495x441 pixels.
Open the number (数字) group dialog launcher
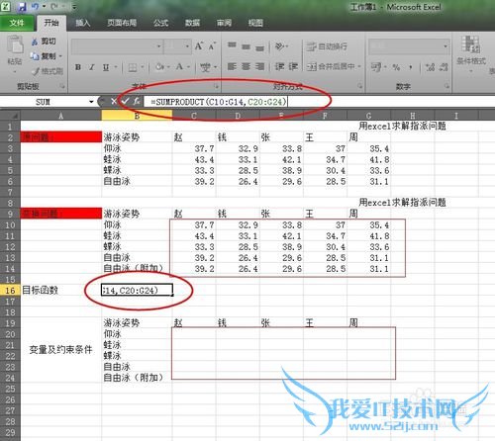446,86
